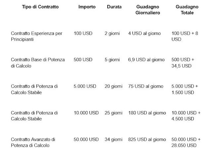Click the Importo column header
The width and height of the screenshot is (212, 157).
point(87,7)
